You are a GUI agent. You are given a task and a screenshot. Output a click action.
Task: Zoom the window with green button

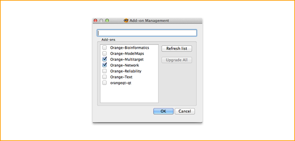(107, 21)
